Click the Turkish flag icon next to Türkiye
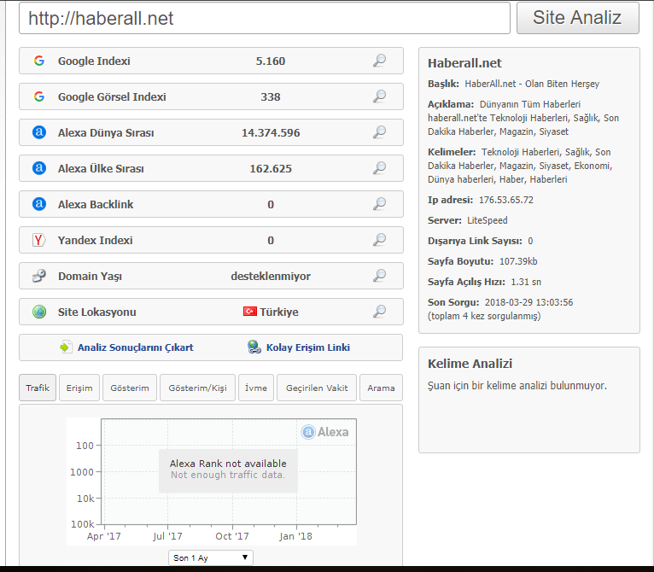The width and height of the screenshot is (654, 572). pyautogui.click(x=250, y=312)
